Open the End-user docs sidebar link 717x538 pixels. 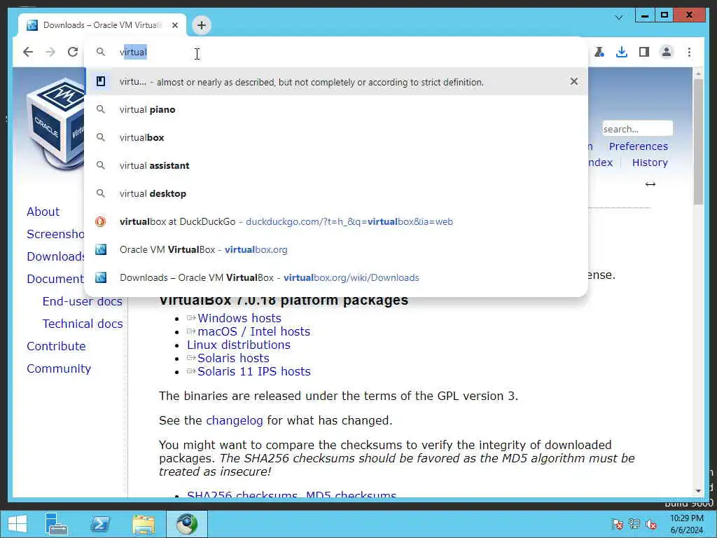[83, 301]
